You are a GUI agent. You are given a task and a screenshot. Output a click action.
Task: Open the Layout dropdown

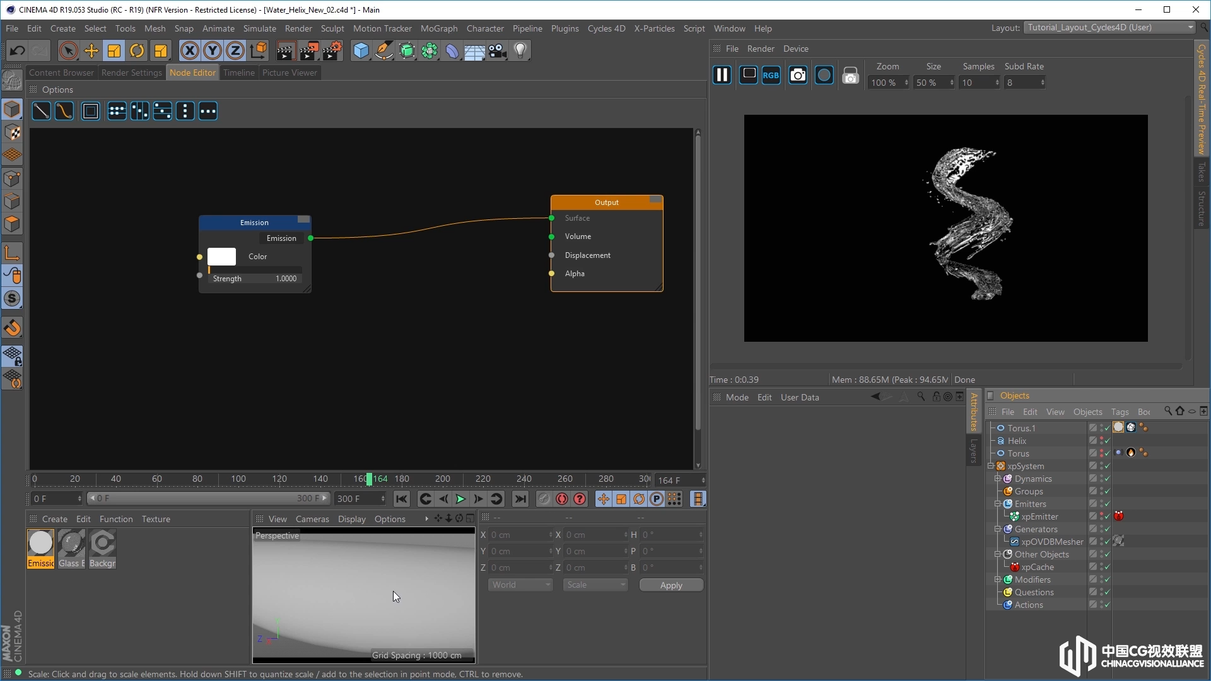click(1110, 27)
